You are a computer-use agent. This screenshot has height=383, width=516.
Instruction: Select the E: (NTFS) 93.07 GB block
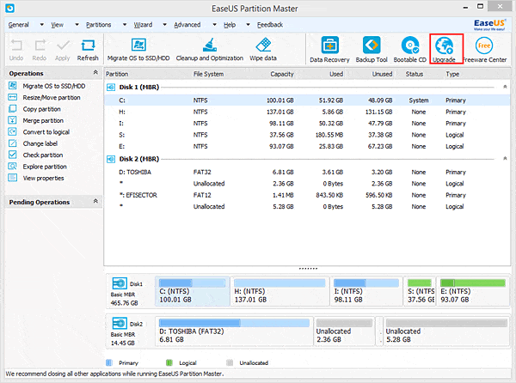(473, 292)
